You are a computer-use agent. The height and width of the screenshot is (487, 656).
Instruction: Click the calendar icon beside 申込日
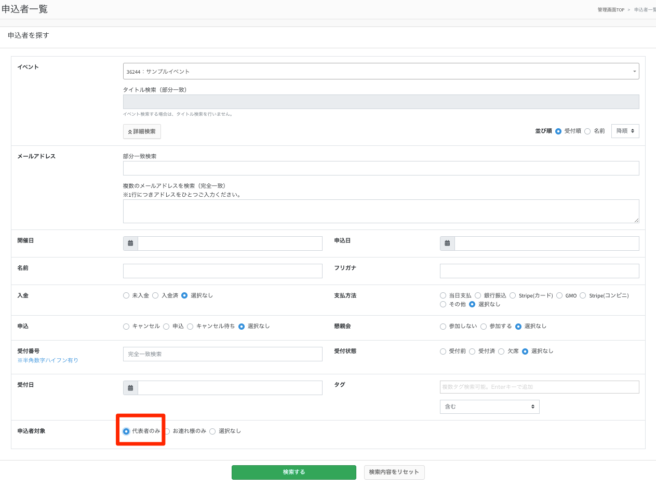click(x=447, y=244)
